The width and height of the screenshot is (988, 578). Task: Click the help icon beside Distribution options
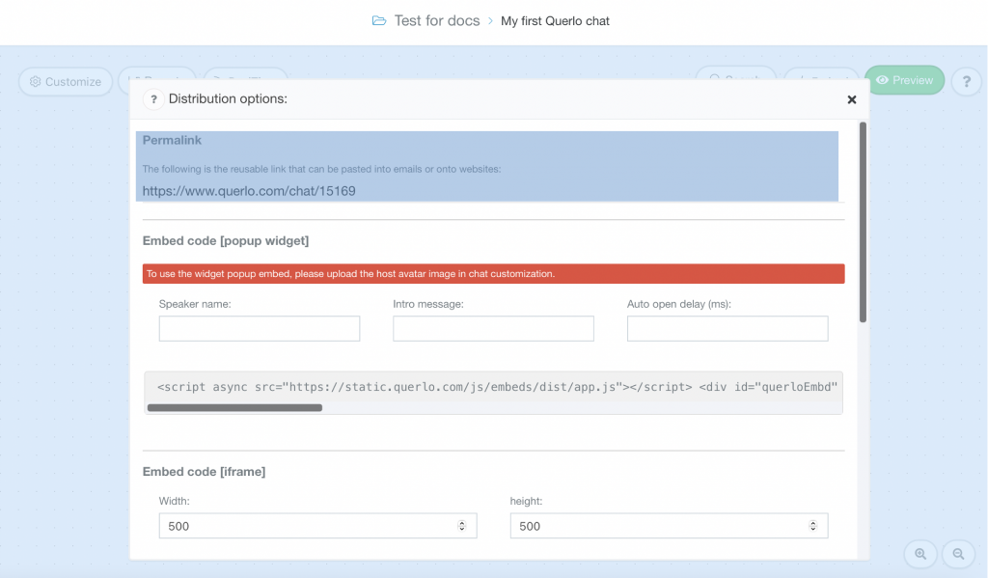pos(153,99)
